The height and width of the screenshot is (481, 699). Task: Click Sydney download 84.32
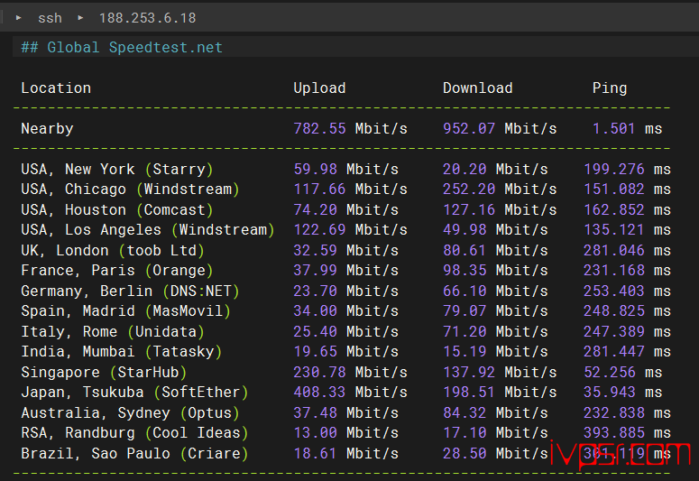464,412
